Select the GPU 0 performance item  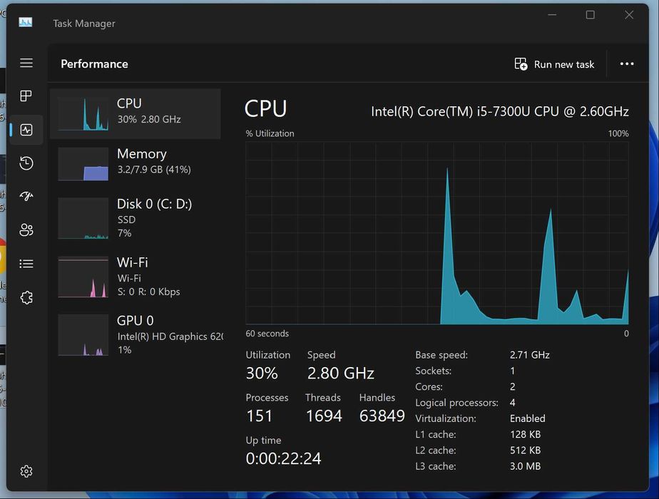[x=135, y=335]
